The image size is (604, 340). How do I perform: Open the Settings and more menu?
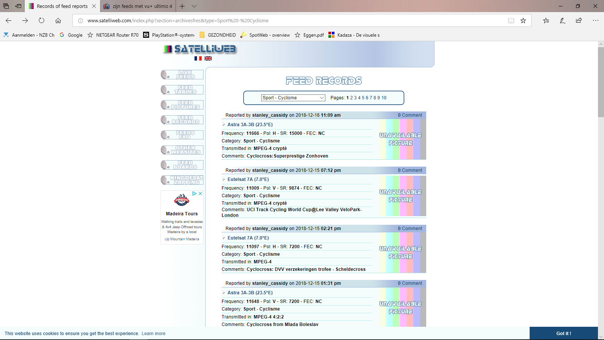click(596, 21)
